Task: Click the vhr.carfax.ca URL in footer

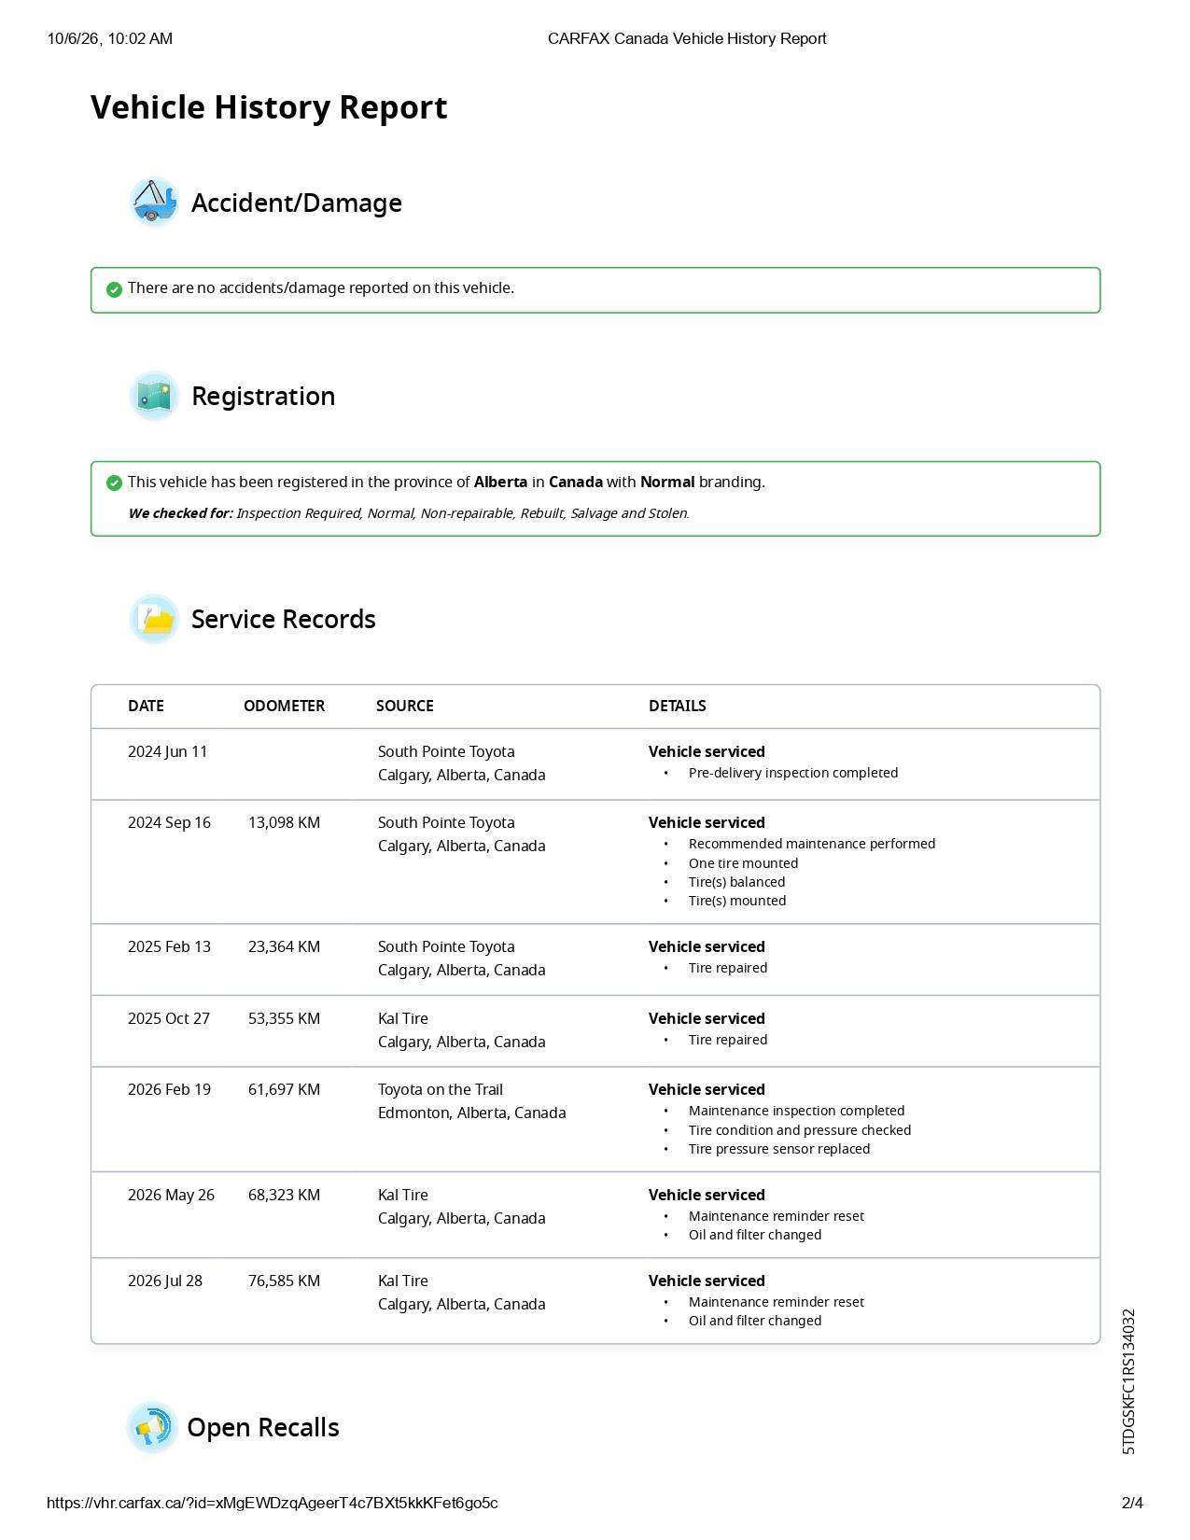Action: 273,1503
